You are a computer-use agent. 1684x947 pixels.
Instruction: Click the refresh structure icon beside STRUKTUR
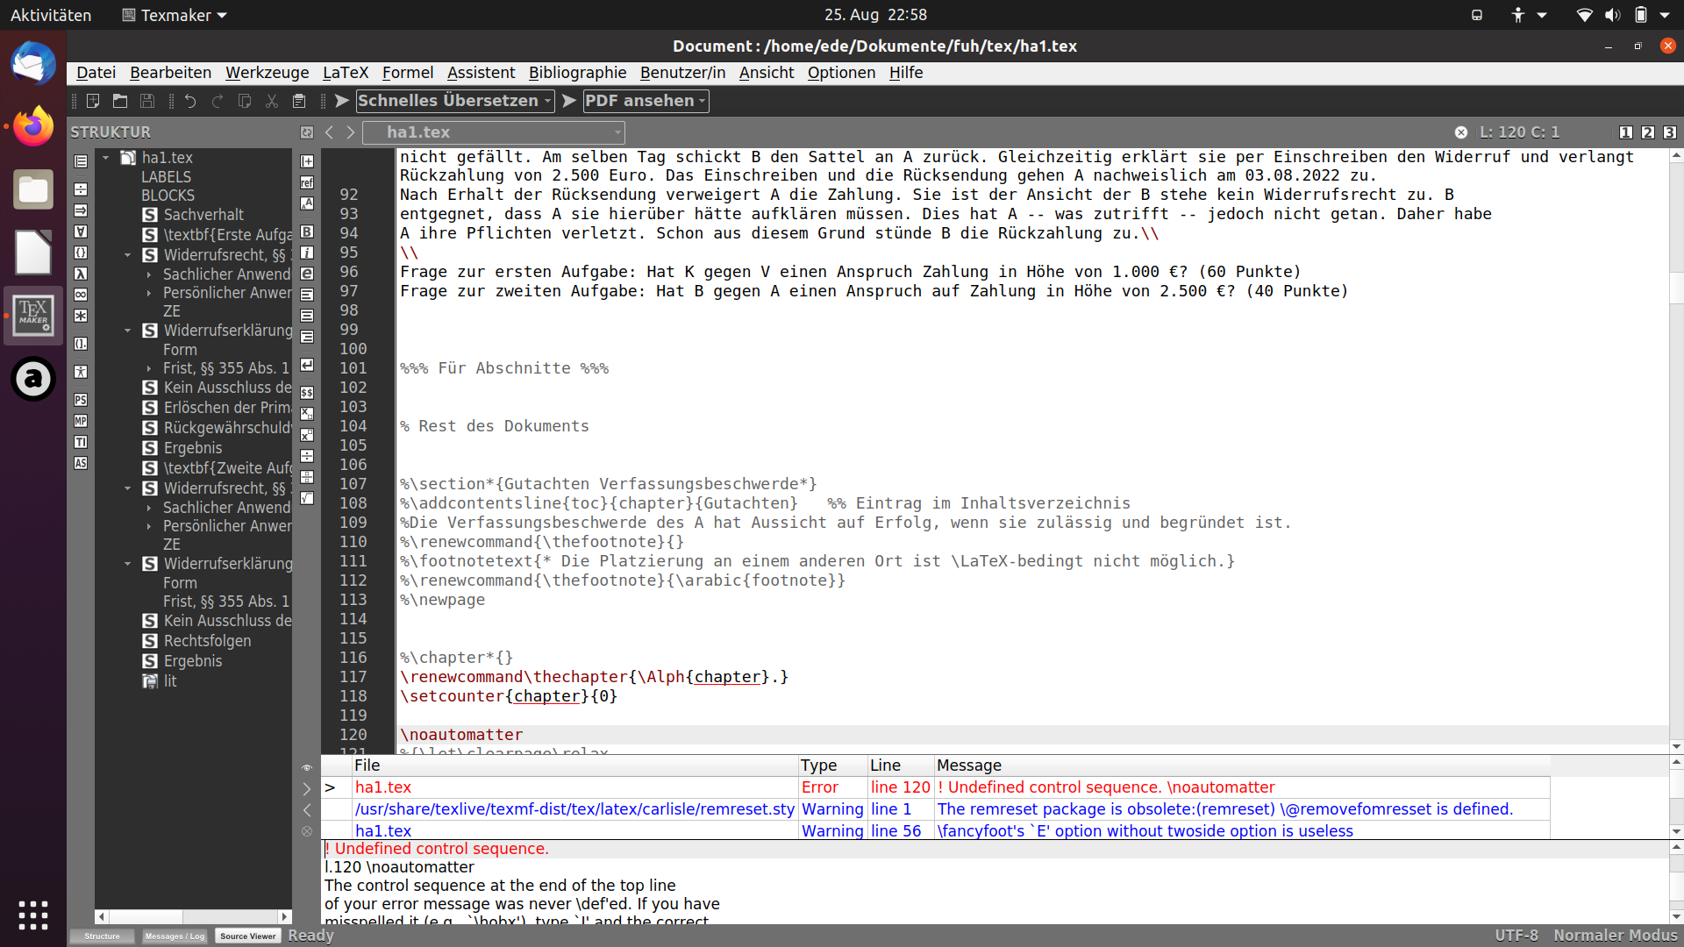click(x=306, y=132)
